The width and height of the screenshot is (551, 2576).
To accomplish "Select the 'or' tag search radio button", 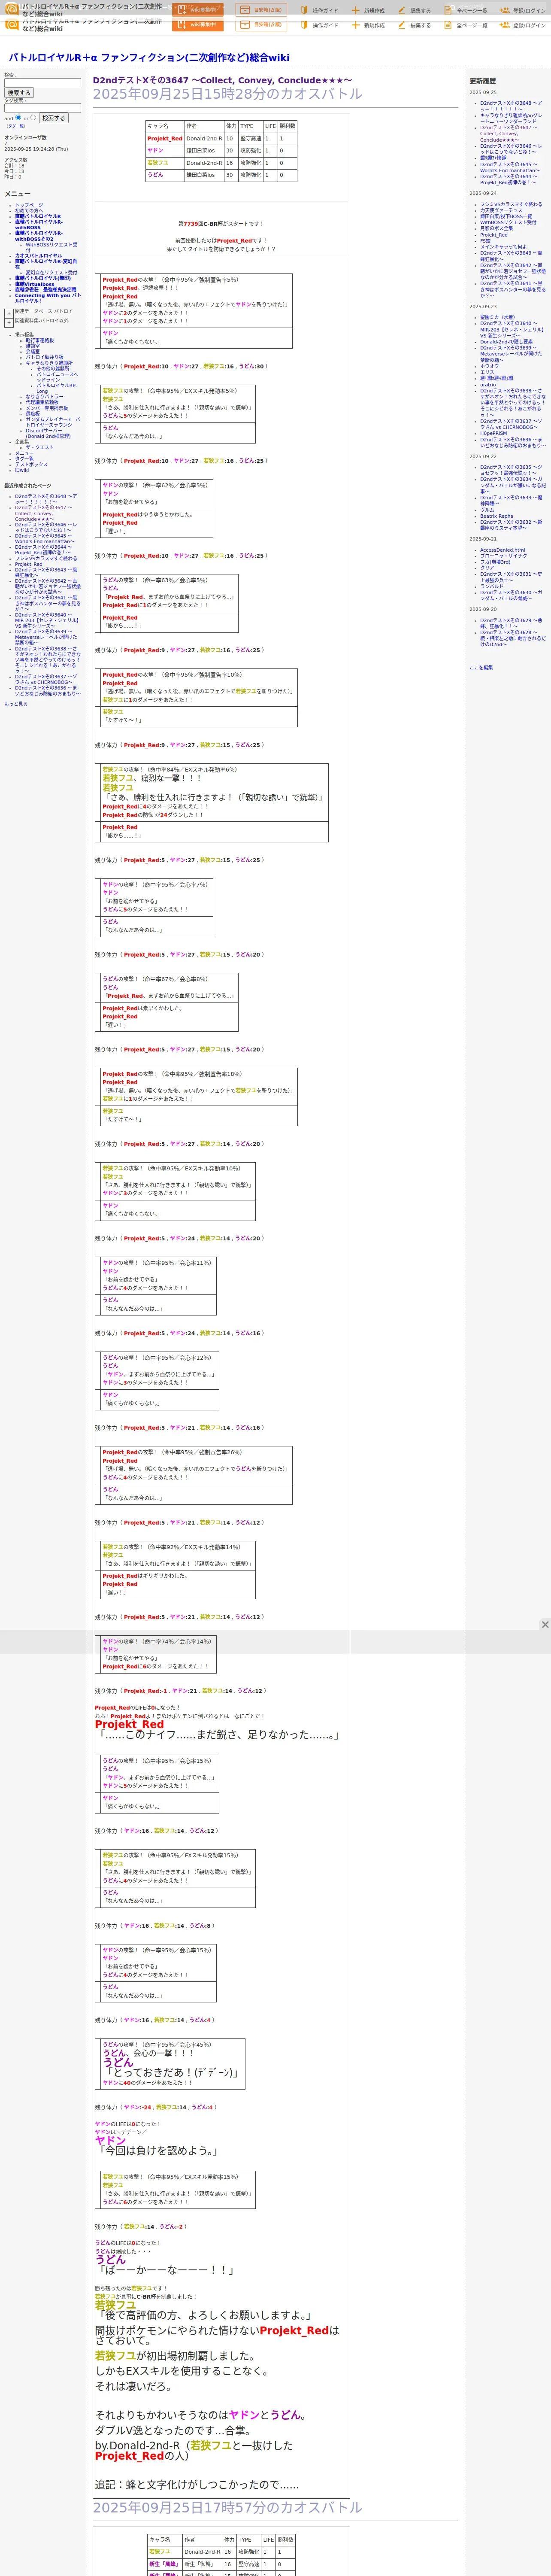I will [33, 117].
